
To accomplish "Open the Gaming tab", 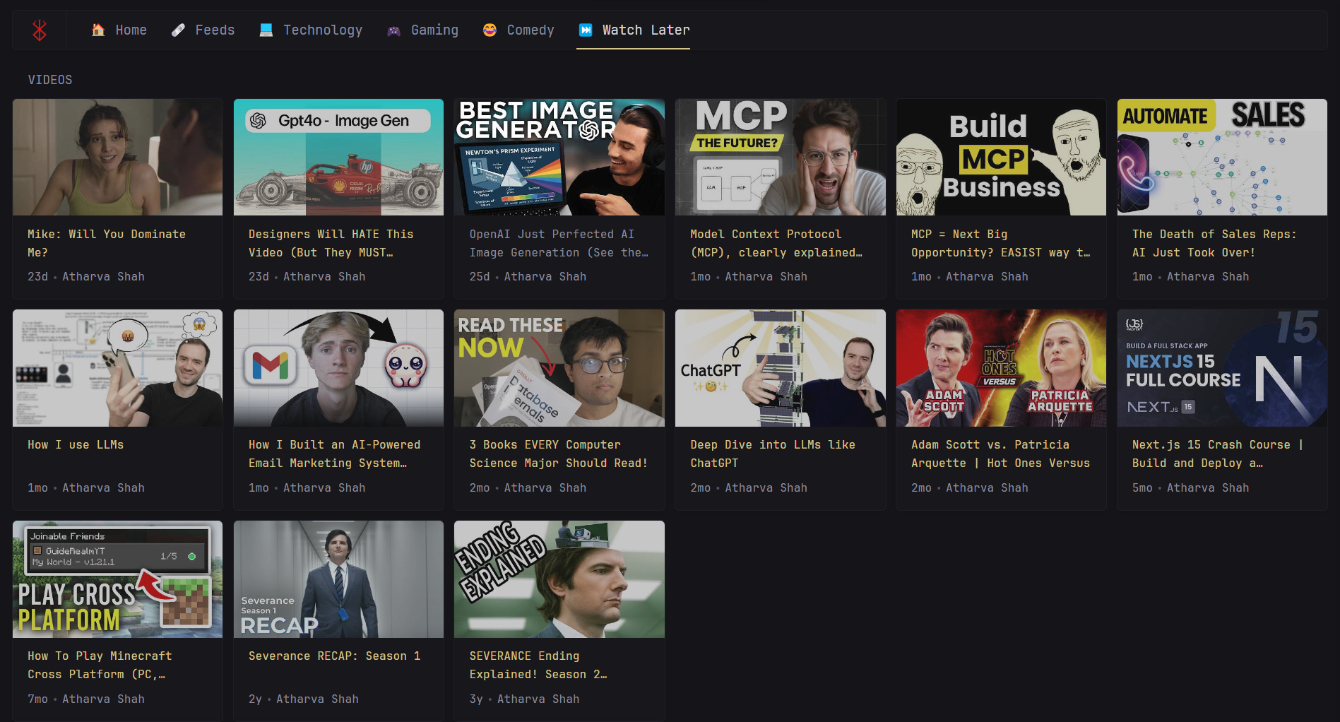I will click(423, 30).
